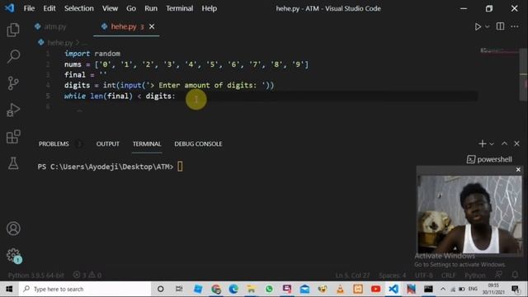The height and width of the screenshot is (297, 528).
Task: Place cursor at end of while loop line
Action: point(176,96)
